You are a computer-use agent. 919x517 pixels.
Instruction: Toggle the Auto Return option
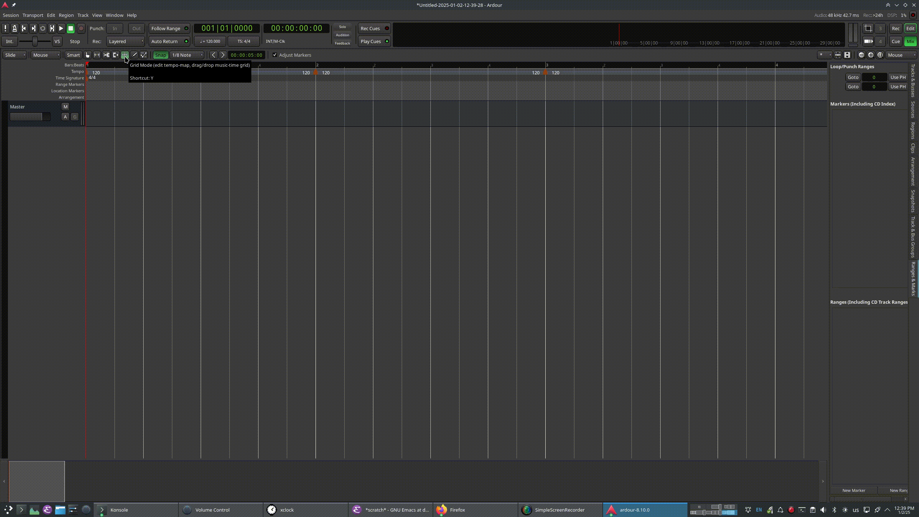[169, 41]
